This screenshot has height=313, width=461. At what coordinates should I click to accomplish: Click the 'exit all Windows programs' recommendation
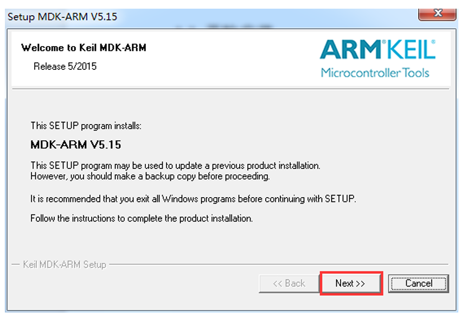click(193, 199)
